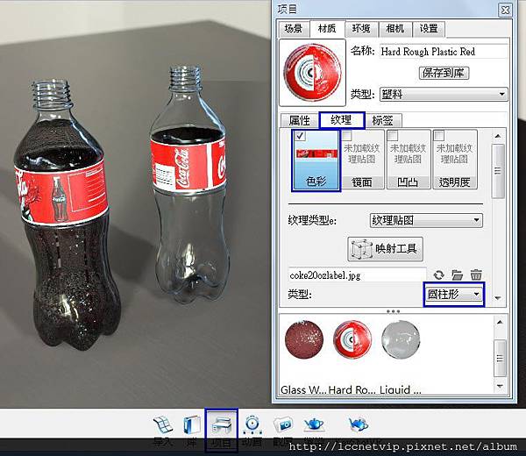Screen dimensions: 526x456
Task: Uncheck the 色彩 texture checkbox
Action: pos(300,136)
